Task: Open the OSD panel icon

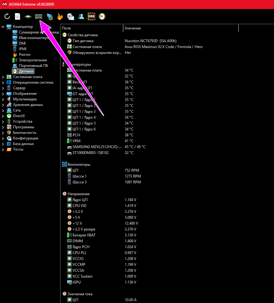Action: point(91,16)
